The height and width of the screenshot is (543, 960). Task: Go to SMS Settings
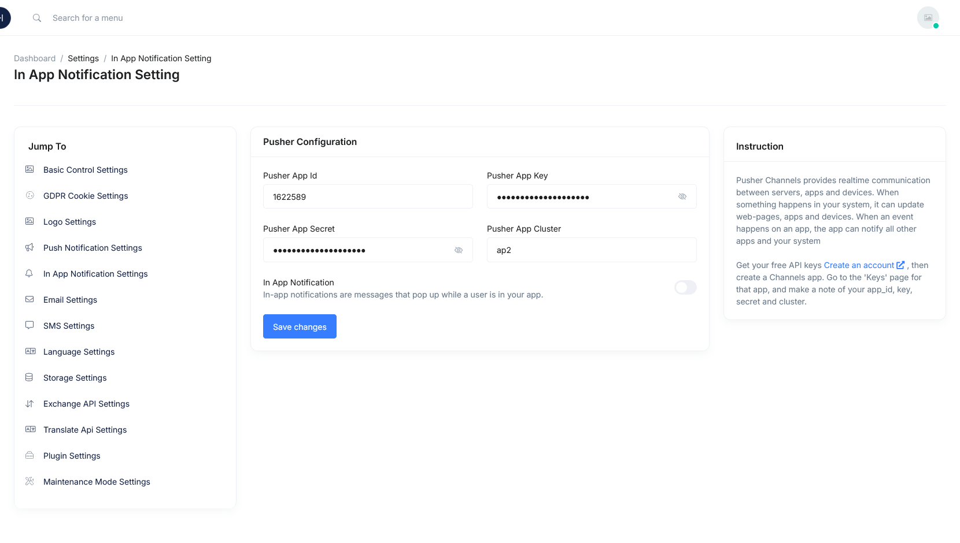[x=69, y=326]
